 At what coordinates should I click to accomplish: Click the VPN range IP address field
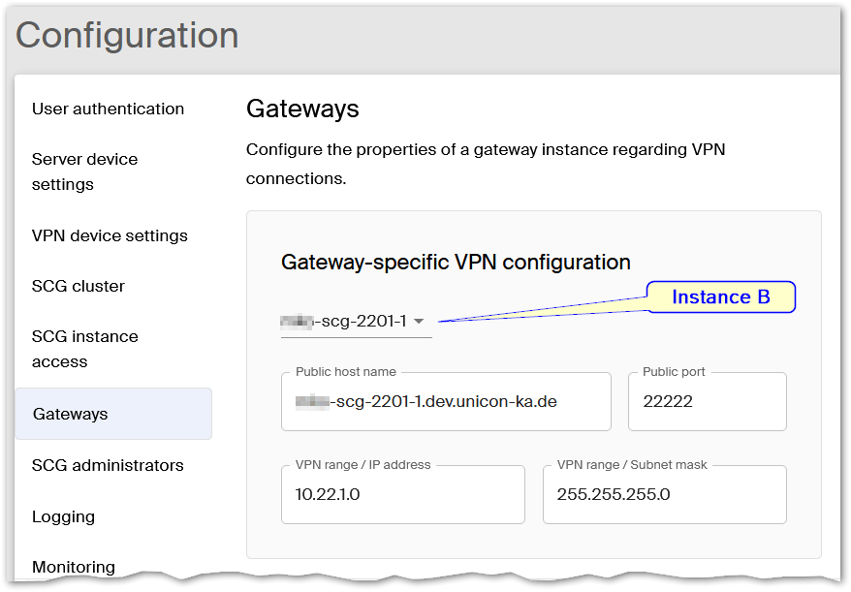point(402,494)
